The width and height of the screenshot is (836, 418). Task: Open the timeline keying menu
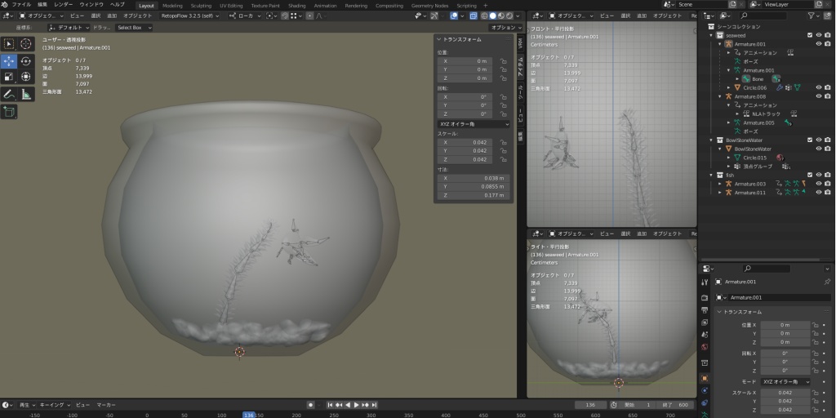[55, 405]
